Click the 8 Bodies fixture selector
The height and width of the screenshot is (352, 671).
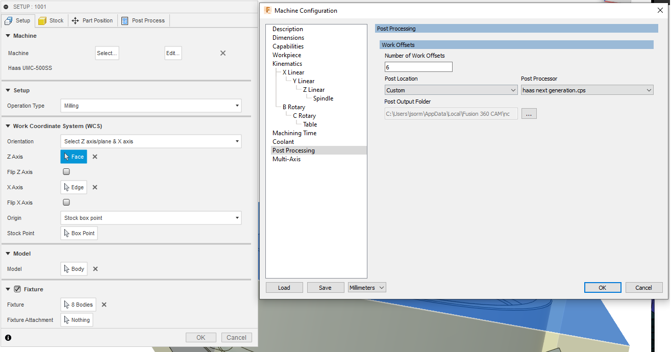point(78,305)
